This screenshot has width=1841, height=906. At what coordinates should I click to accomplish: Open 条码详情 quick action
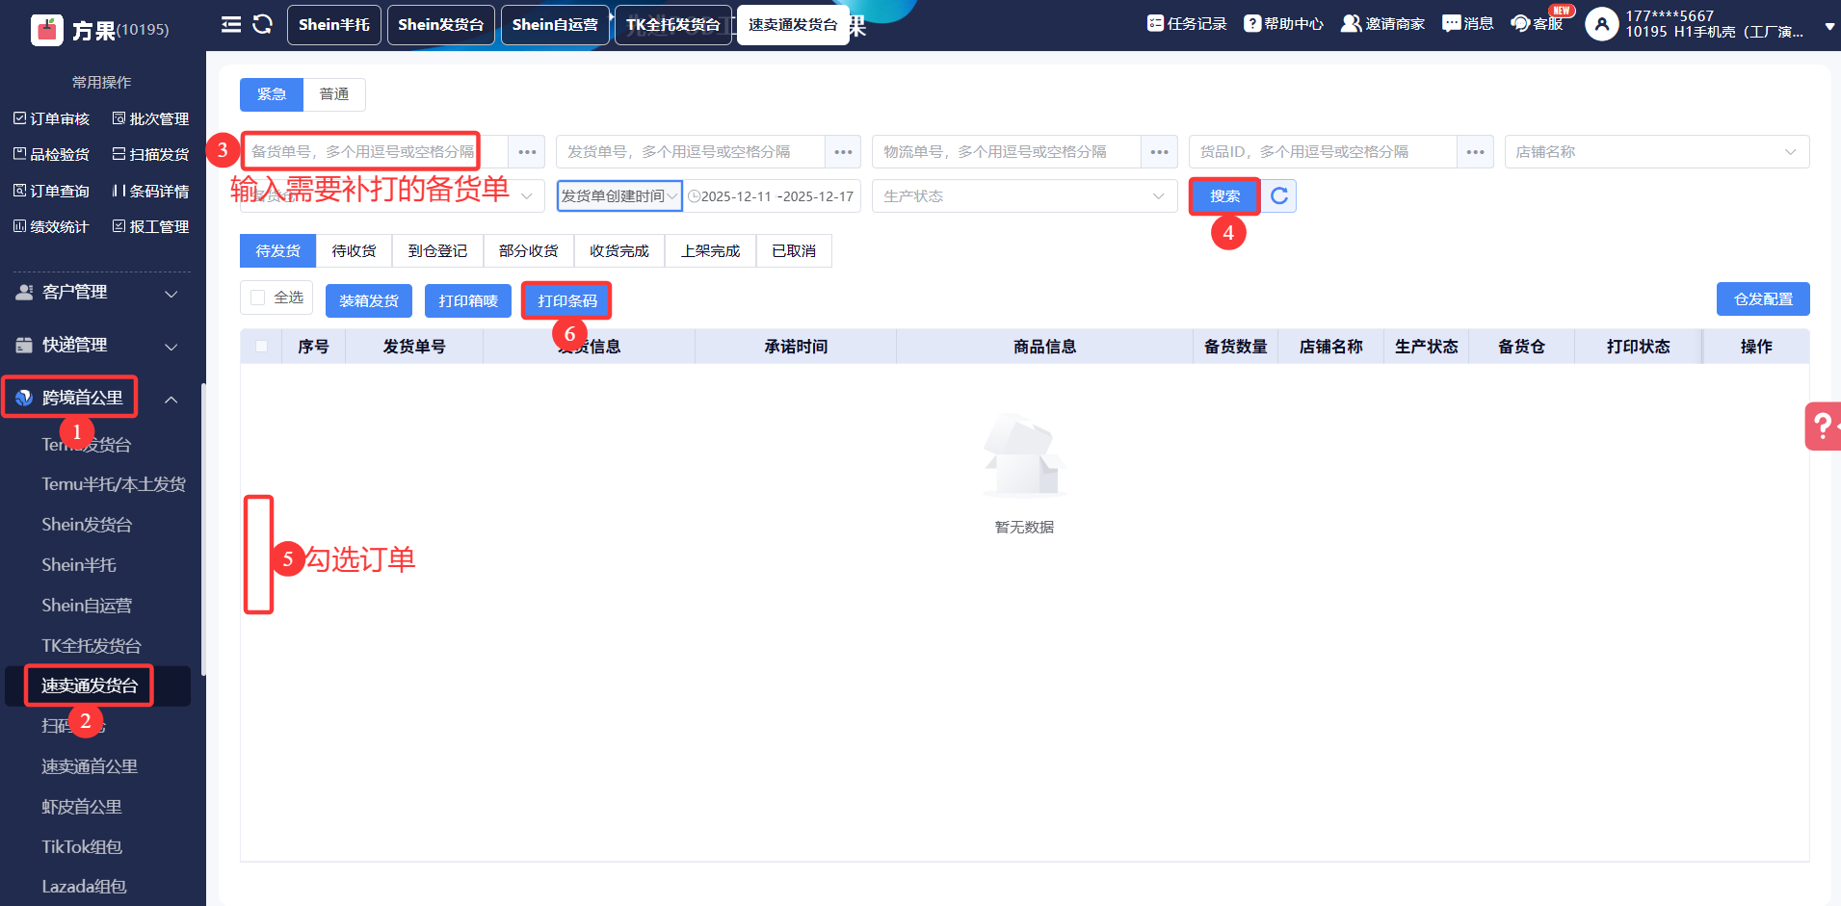(x=150, y=191)
